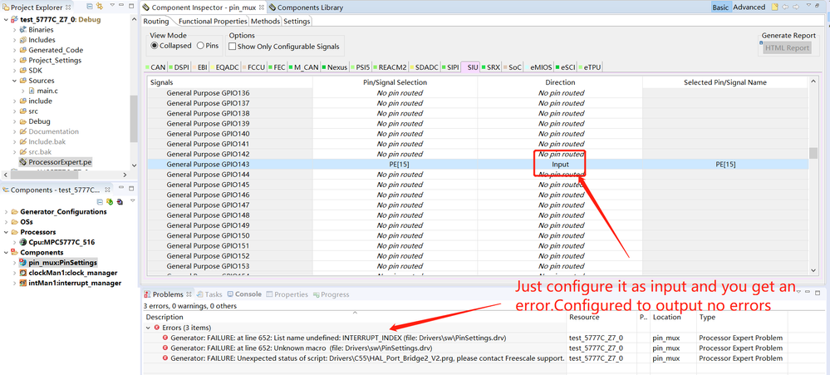The height and width of the screenshot is (375, 830).
Task: Click link-with-editor icon in Project Explorer header
Action: 99,7
